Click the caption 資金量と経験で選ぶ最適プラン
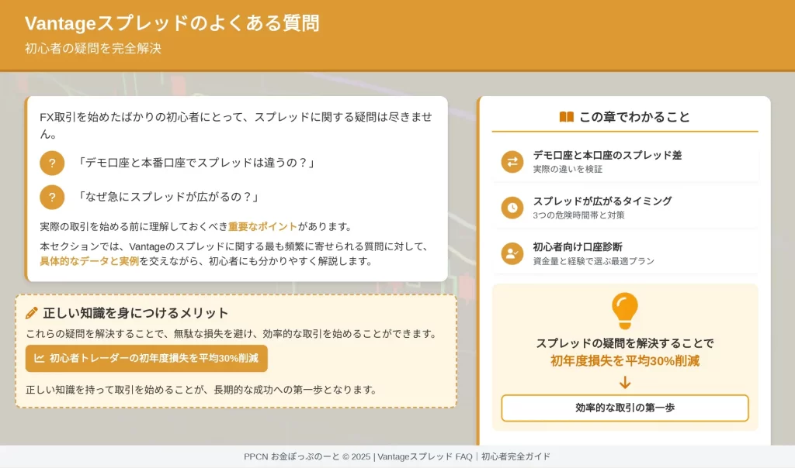Image resolution: width=795 pixels, height=468 pixels. (594, 262)
